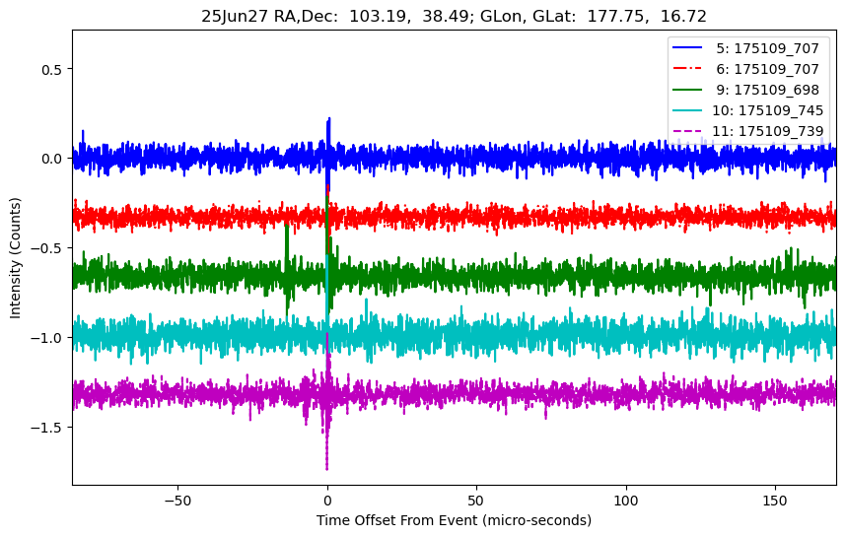Click the magenta dashed legend line sample

pyautogui.click(x=690, y=131)
